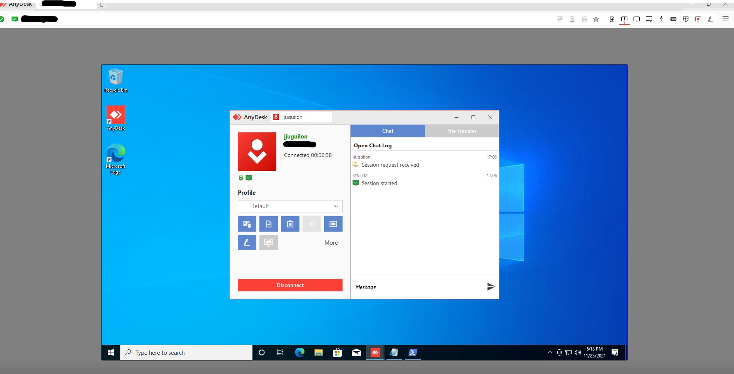
Task: Switch to the File Transfer tab
Action: 462,131
